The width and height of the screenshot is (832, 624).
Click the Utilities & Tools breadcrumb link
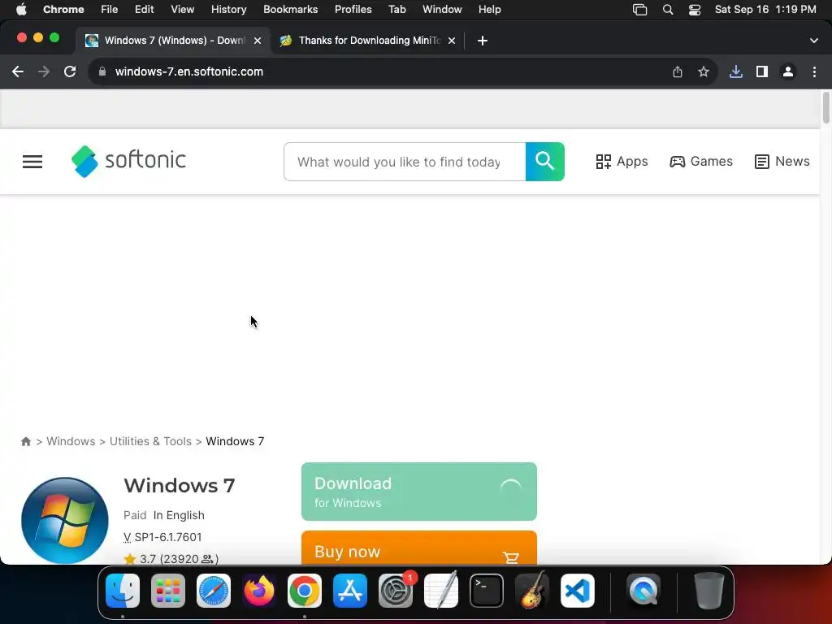pos(150,441)
